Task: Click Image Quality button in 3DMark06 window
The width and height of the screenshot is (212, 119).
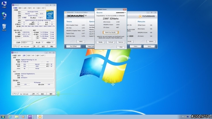Action: pos(90,46)
